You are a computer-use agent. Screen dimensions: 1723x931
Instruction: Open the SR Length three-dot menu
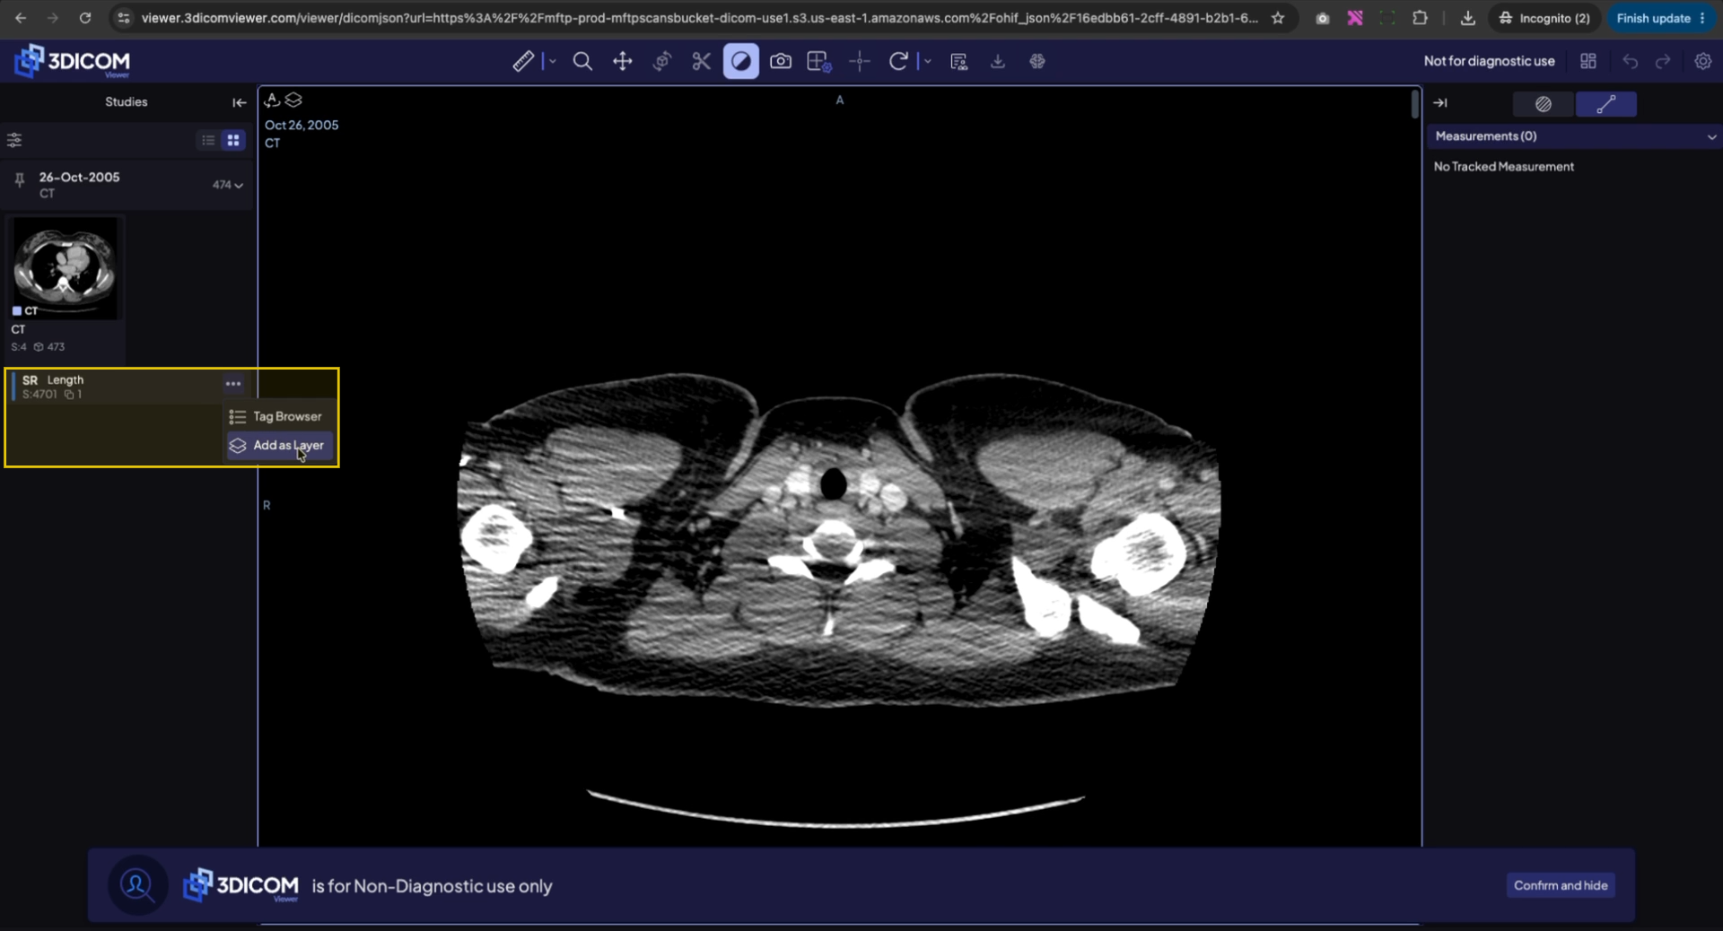pos(233,384)
